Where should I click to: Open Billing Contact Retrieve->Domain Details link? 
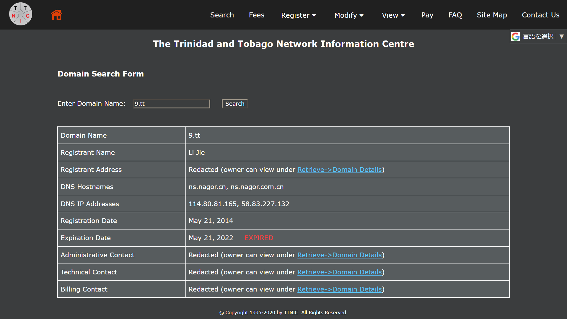coord(339,289)
